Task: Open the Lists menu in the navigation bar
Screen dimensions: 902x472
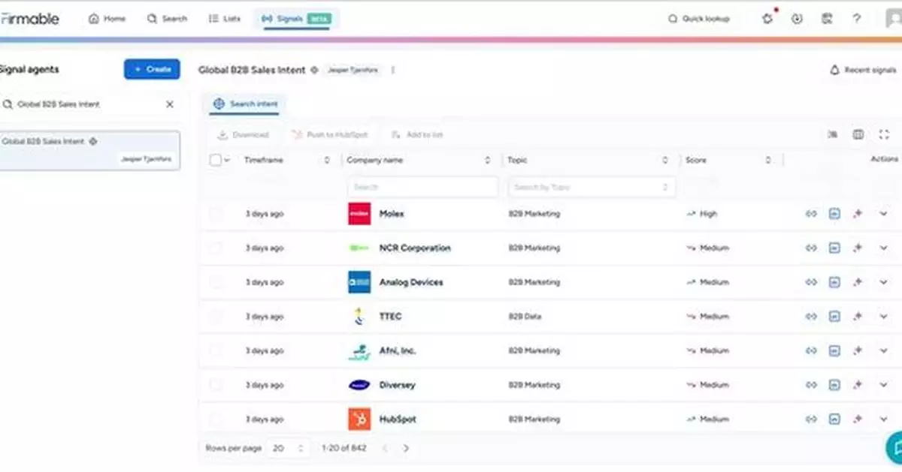Action: (x=223, y=17)
